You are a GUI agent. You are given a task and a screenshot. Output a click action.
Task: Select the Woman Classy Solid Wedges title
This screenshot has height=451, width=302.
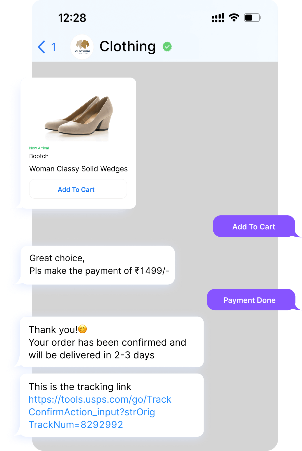point(79,169)
